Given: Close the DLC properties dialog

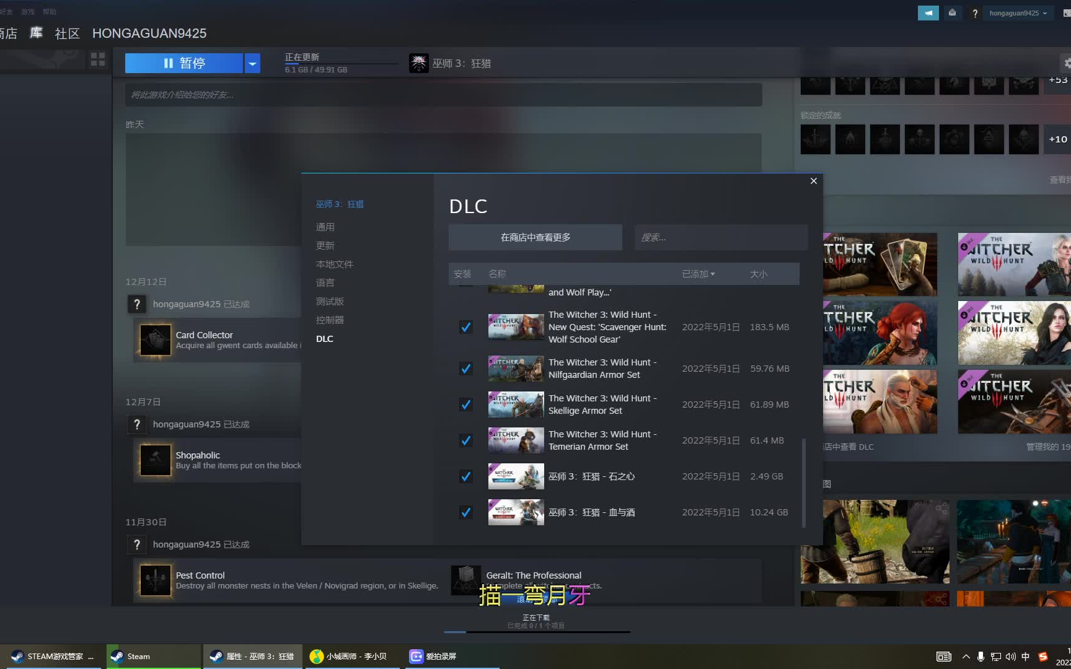Looking at the screenshot, I should [x=814, y=181].
